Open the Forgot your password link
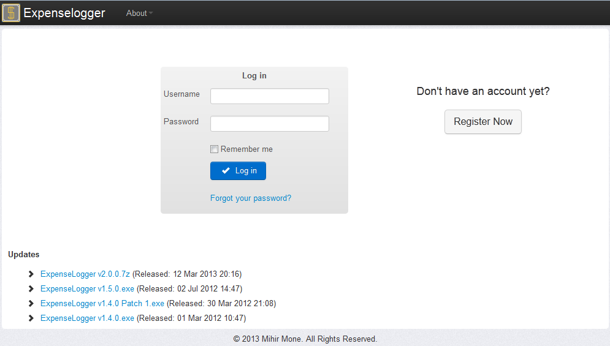This screenshot has width=610, height=346. click(251, 198)
